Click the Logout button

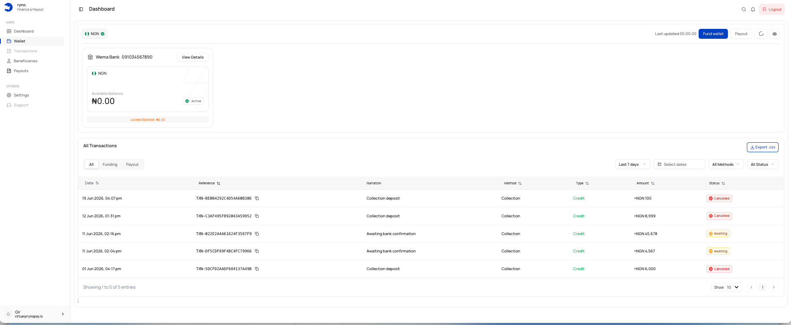(772, 9)
